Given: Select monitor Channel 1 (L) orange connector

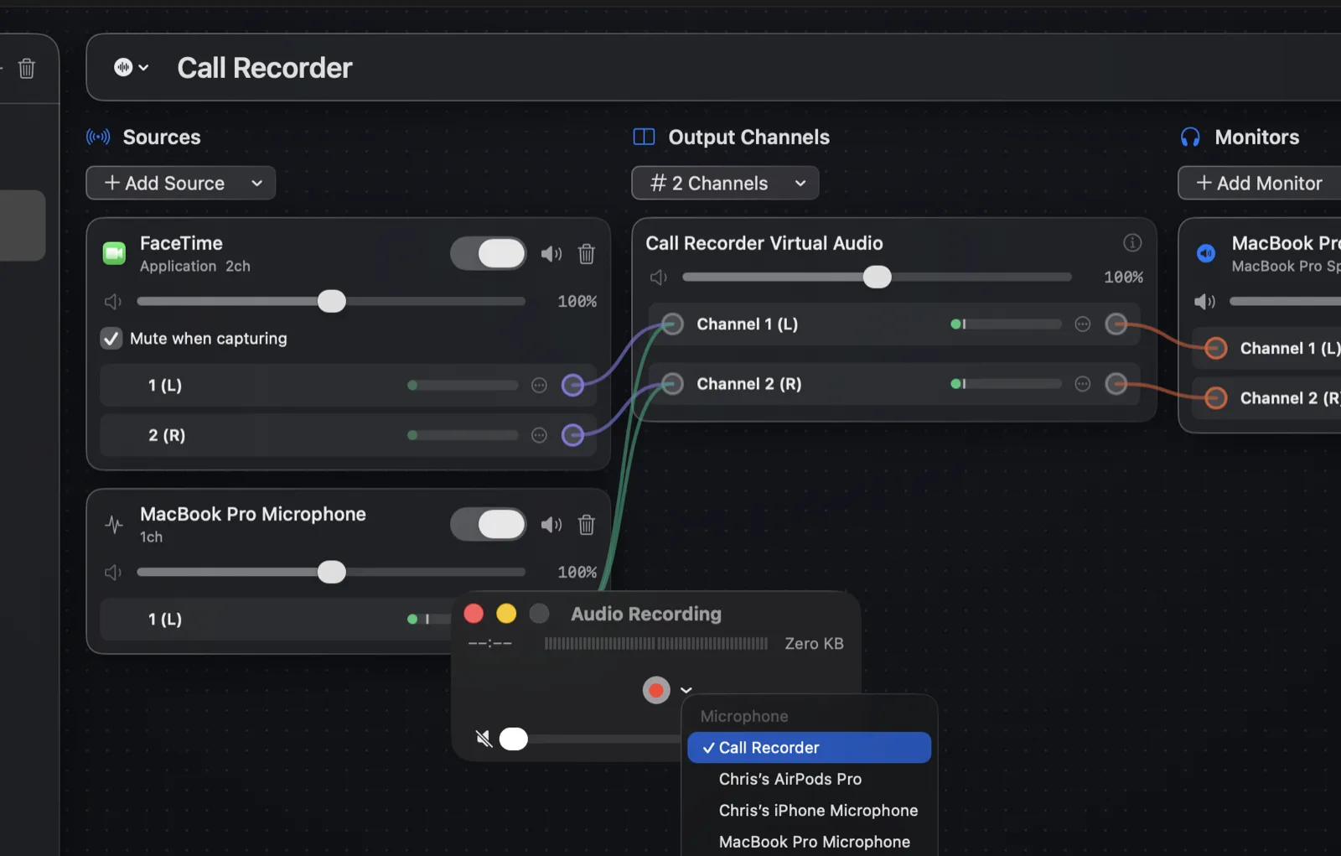Looking at the screenshot, I should pos(1215,348).
